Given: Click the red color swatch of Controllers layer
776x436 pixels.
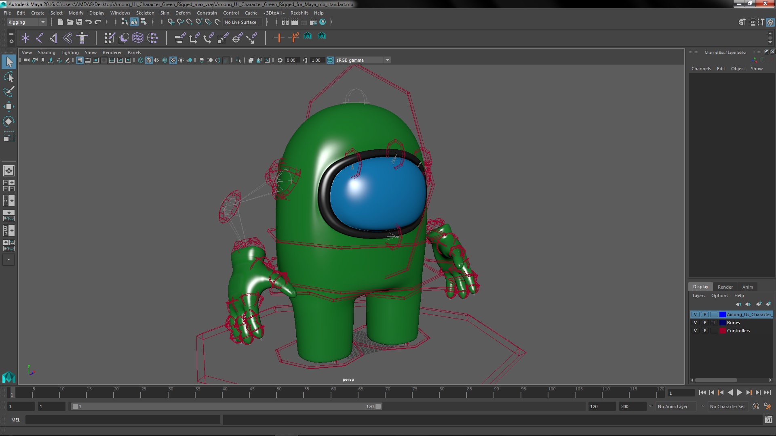Looking at the screenshot, I should point(722,331).
